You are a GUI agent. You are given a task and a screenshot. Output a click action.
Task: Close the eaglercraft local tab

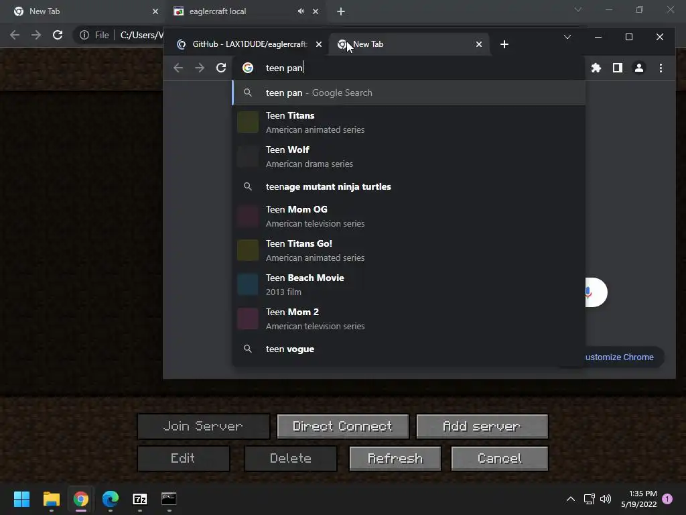click(316, 11)
